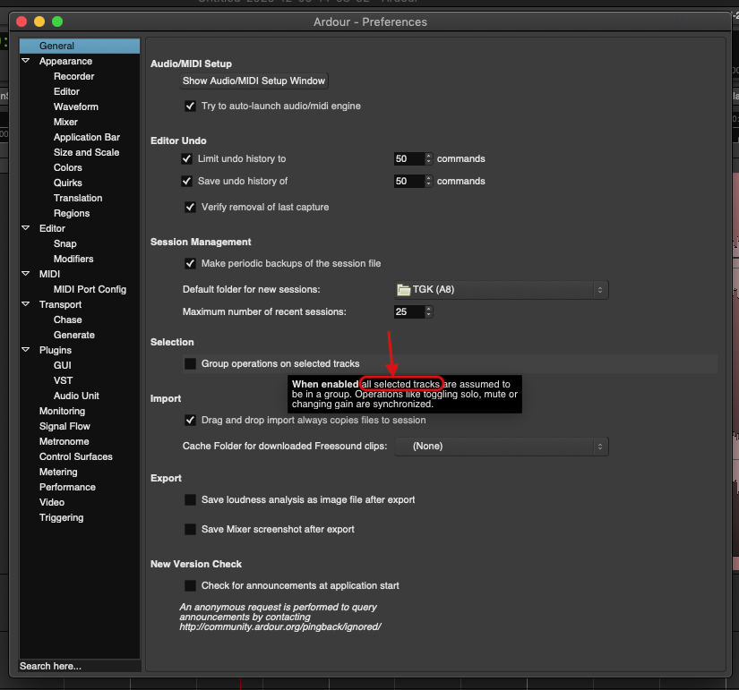739x690 pixels.
Task: Go to Control Surfaces preferences
Action: tap(75, 457)
